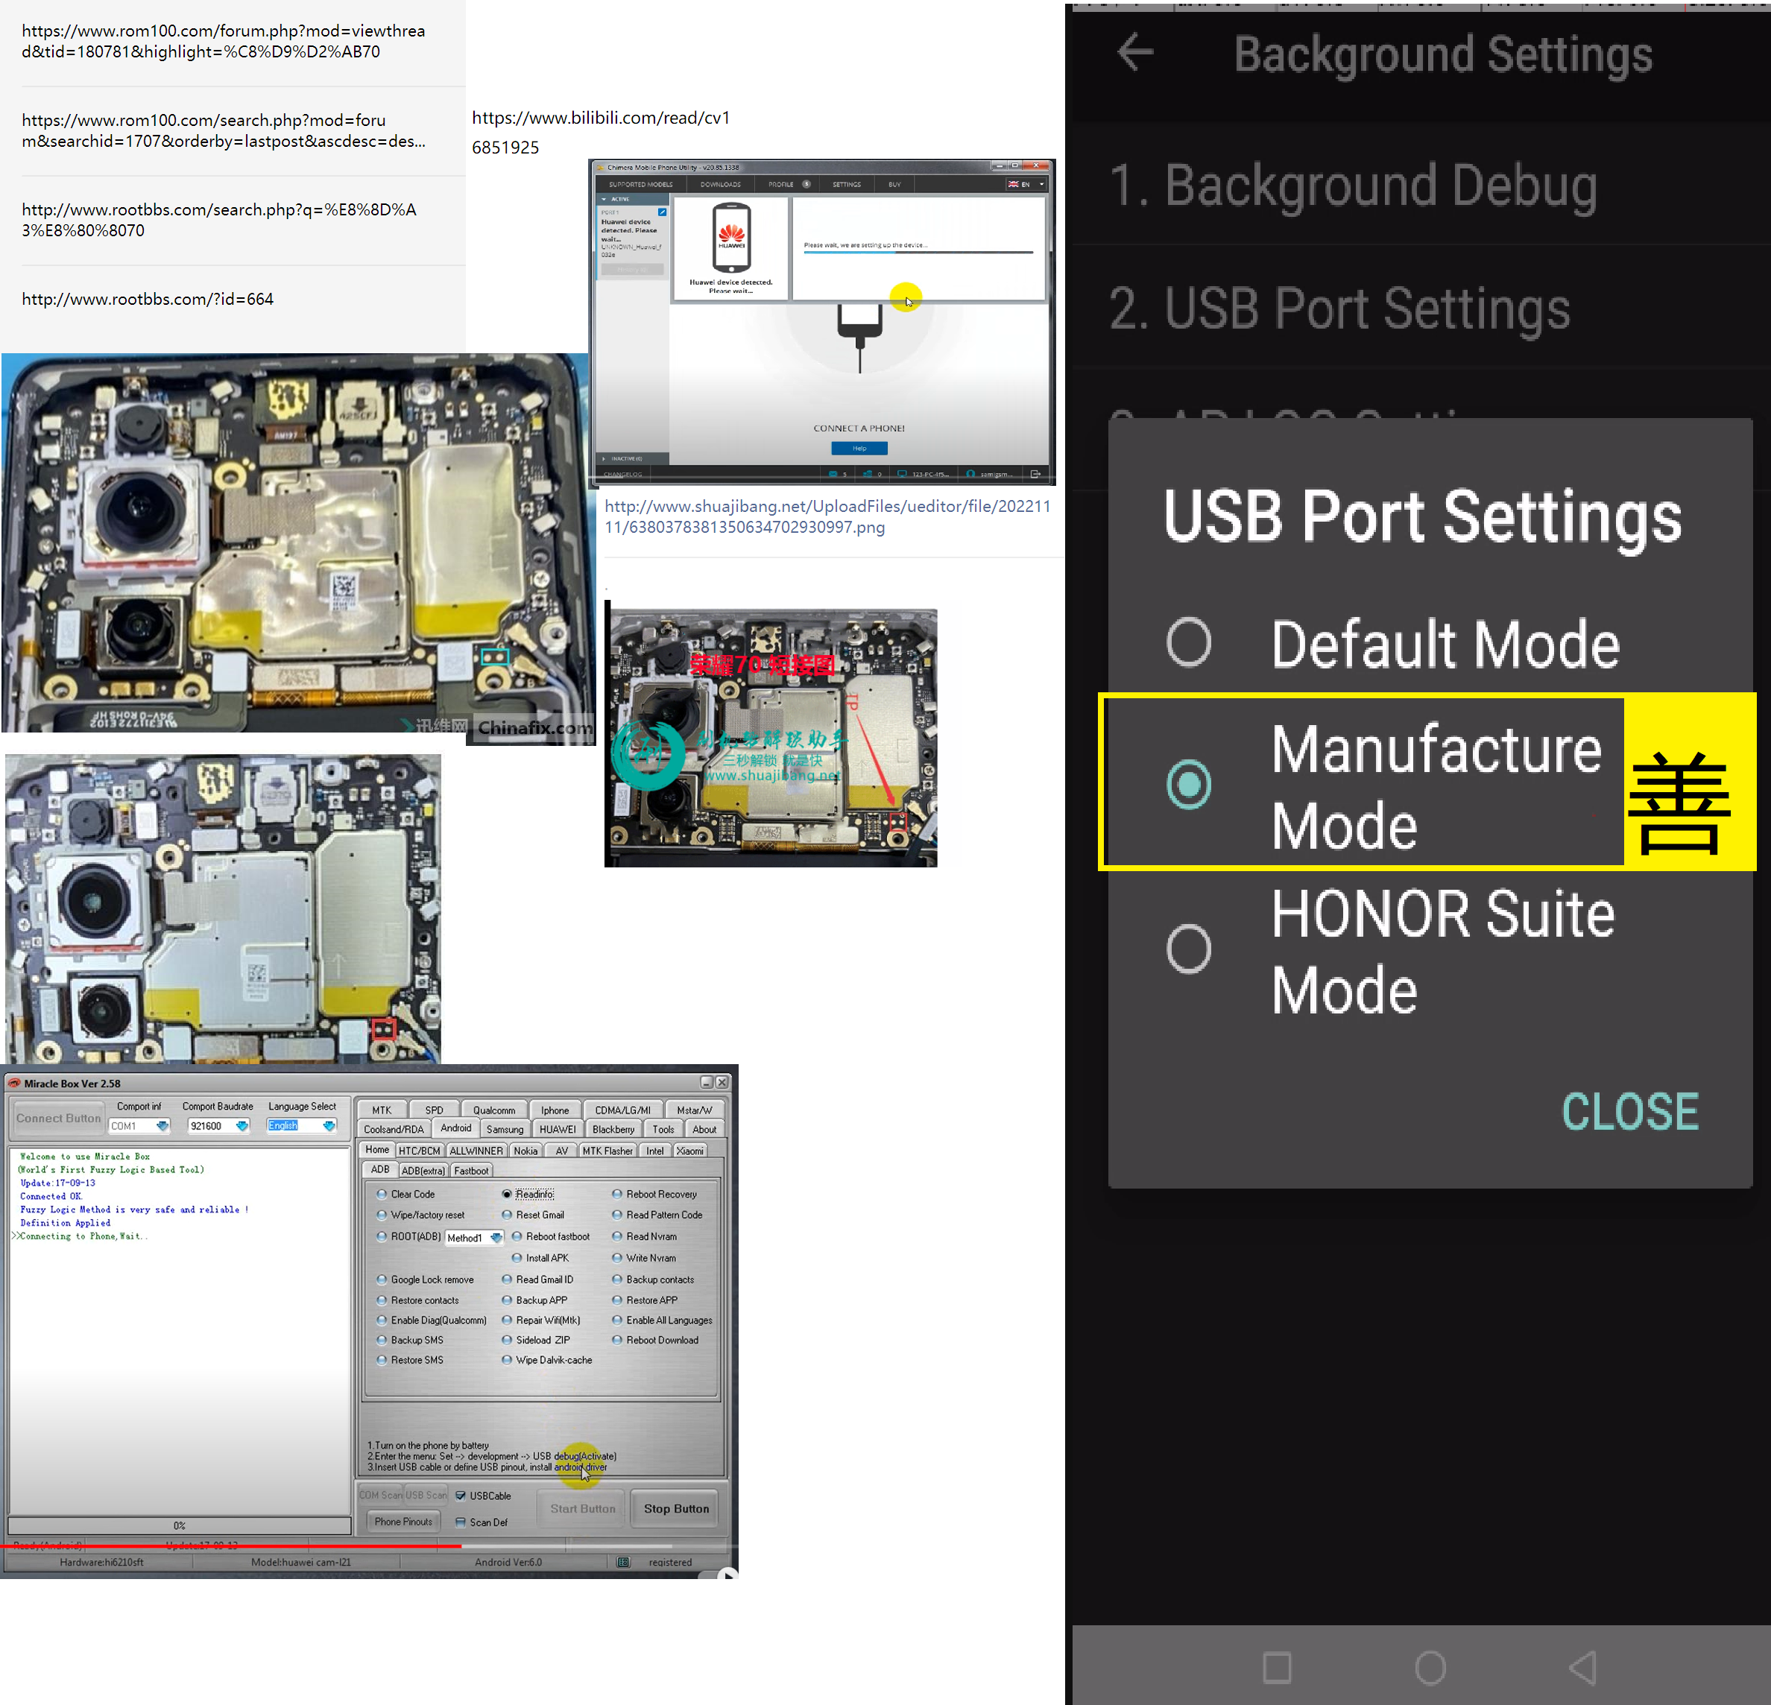Click the registered status bar icon

pyautogui.click(x=622, y=1561)
